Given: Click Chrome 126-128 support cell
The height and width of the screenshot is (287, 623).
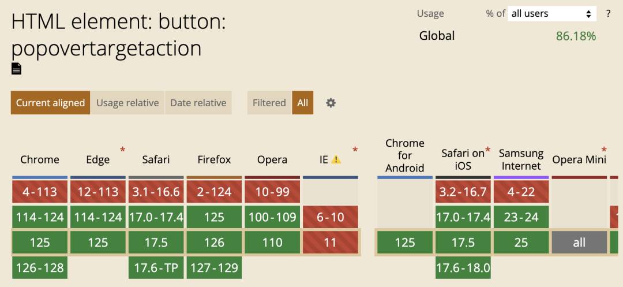Looking at the screenshot, I should click(x=40, y=268).
